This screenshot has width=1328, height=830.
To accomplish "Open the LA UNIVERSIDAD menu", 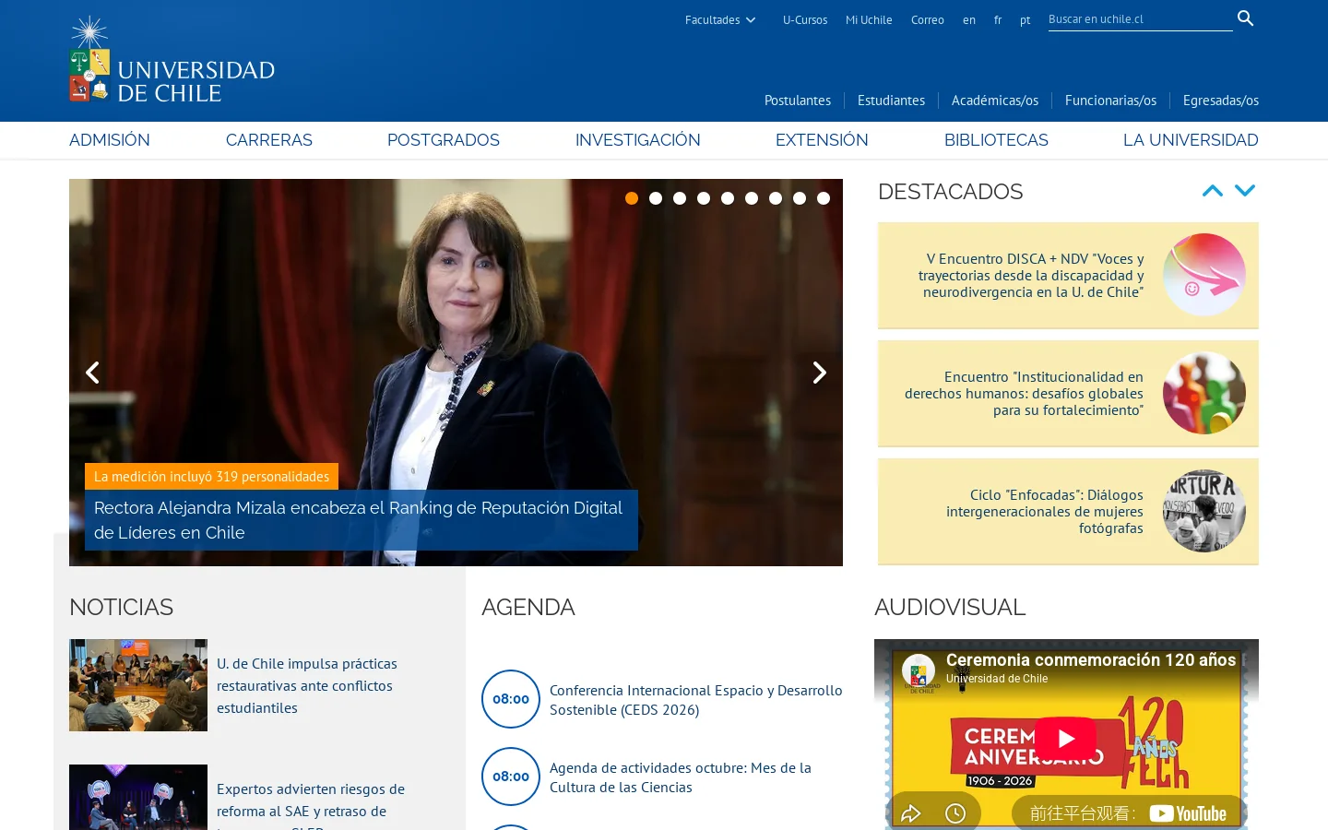I will click(x=1191, y=140).
